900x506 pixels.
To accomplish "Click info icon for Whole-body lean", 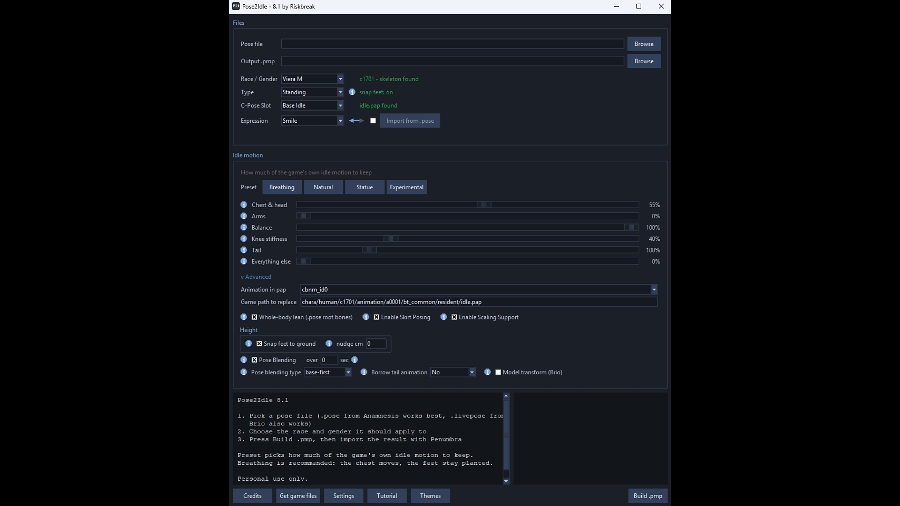I will pyautogui.click(x=244, y=317).
